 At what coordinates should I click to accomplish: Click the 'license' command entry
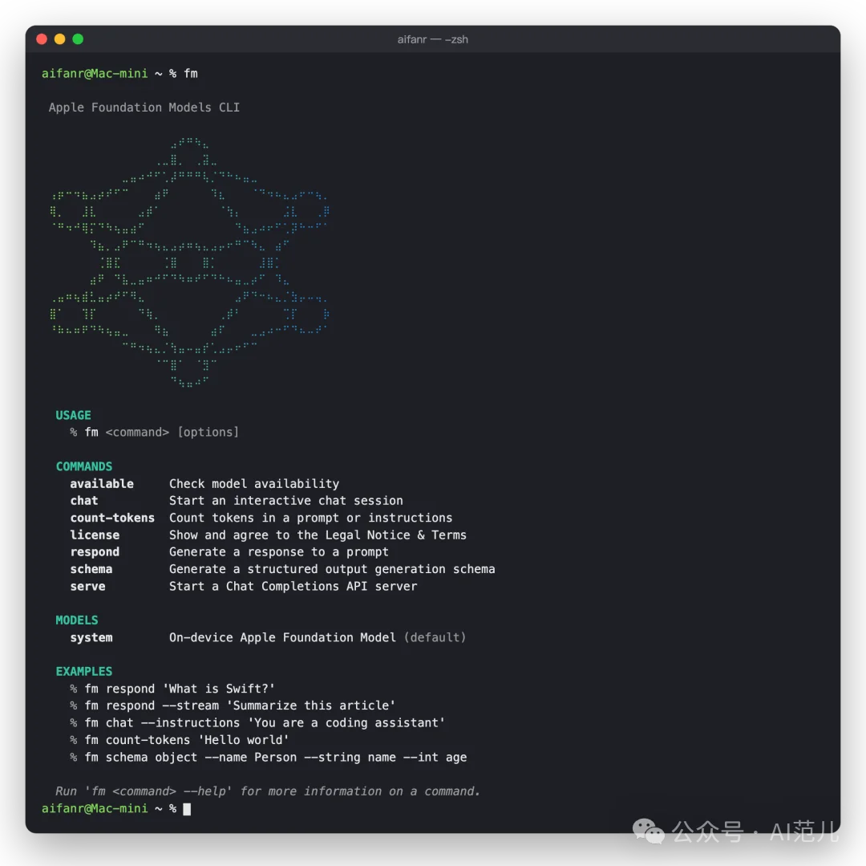coord(95,535)
